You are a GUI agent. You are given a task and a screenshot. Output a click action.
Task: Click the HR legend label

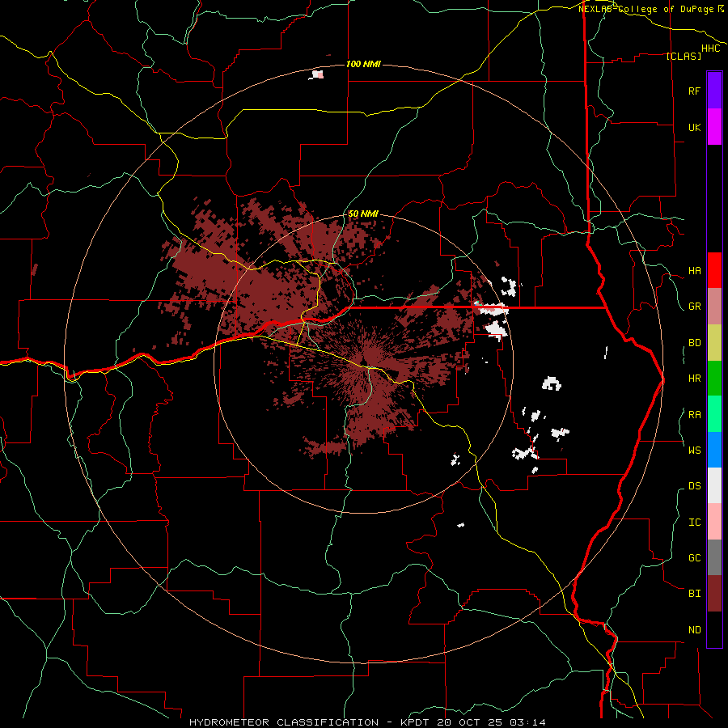pos(694,379)
